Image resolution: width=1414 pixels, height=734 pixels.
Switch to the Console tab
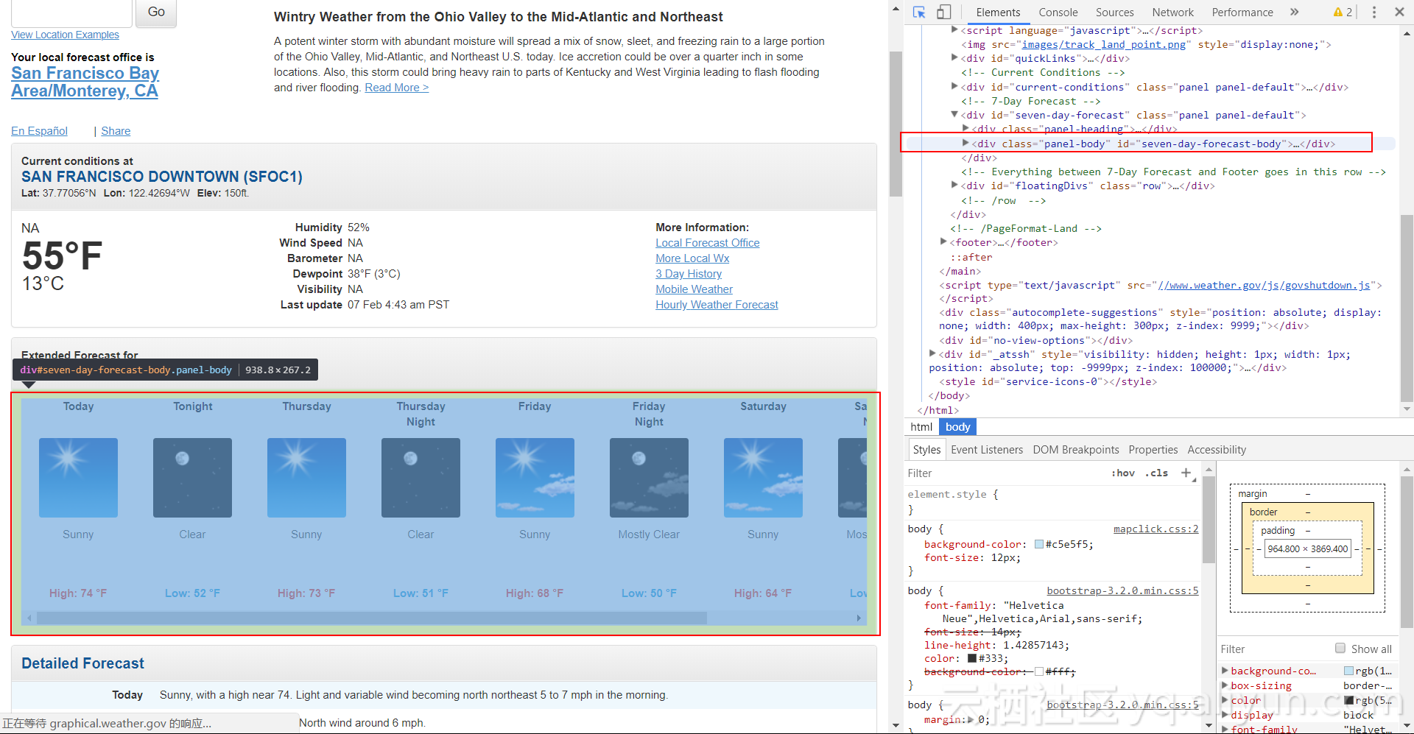(x=1058, y=12)
